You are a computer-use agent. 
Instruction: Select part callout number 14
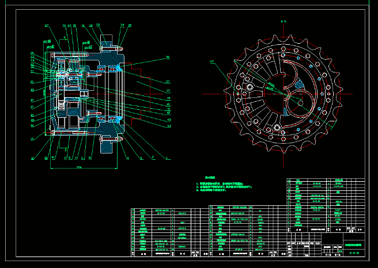click(x=32, y=125)
